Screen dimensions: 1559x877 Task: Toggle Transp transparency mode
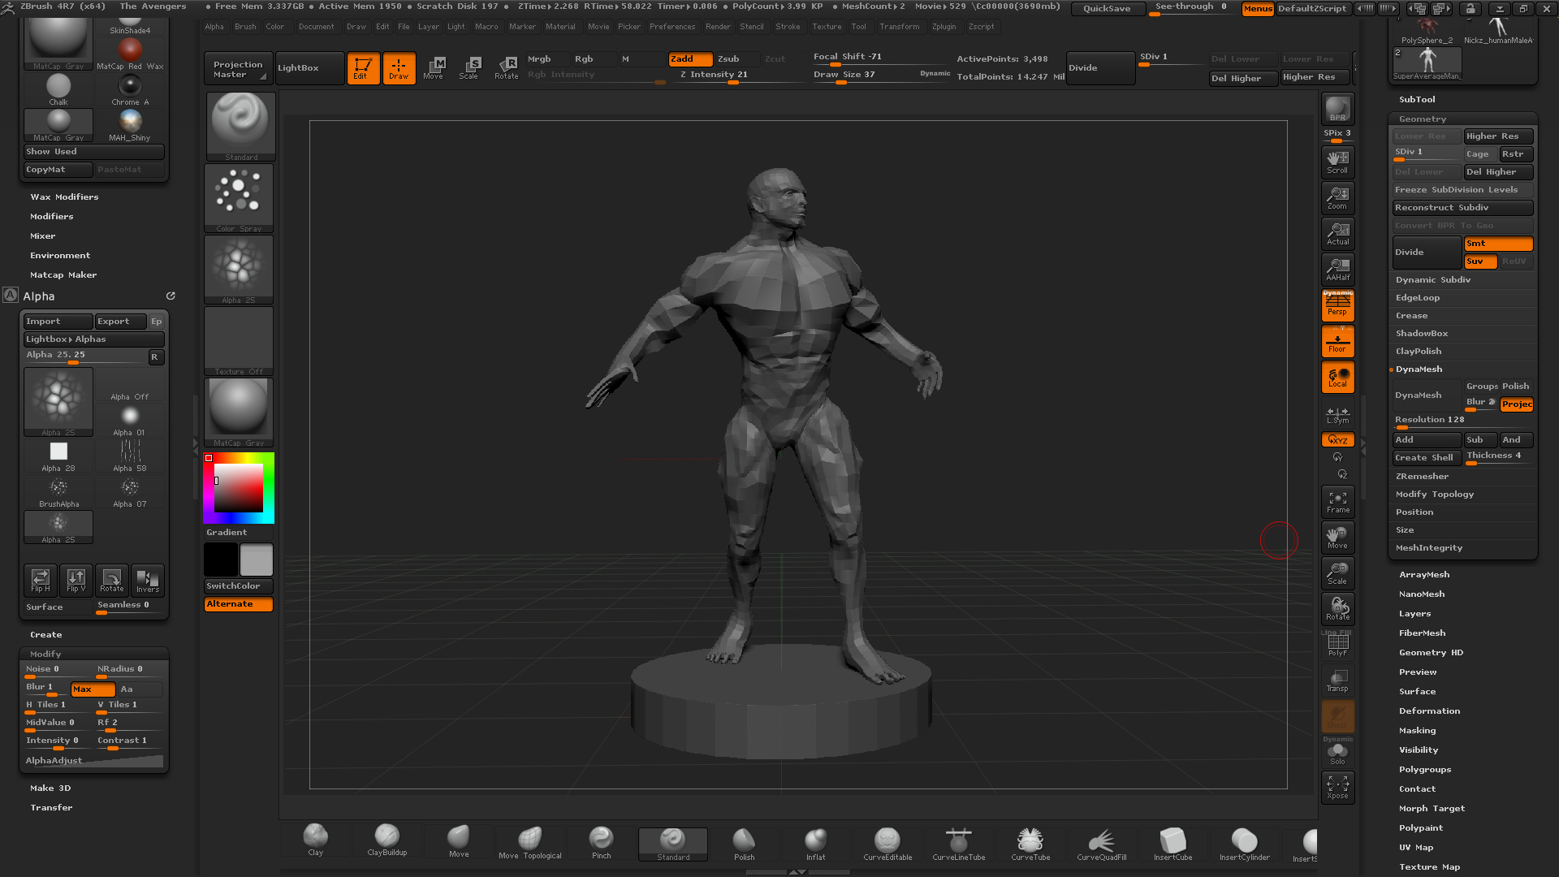(1337, 680)
